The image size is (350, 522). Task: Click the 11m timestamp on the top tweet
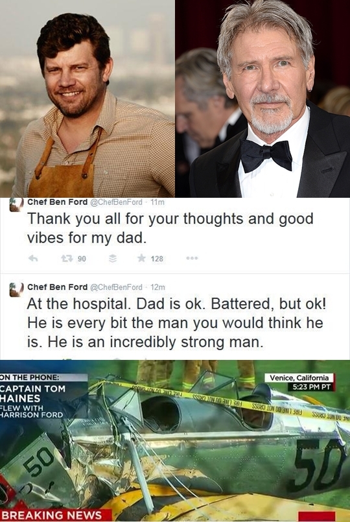click(x=157, y=202)
